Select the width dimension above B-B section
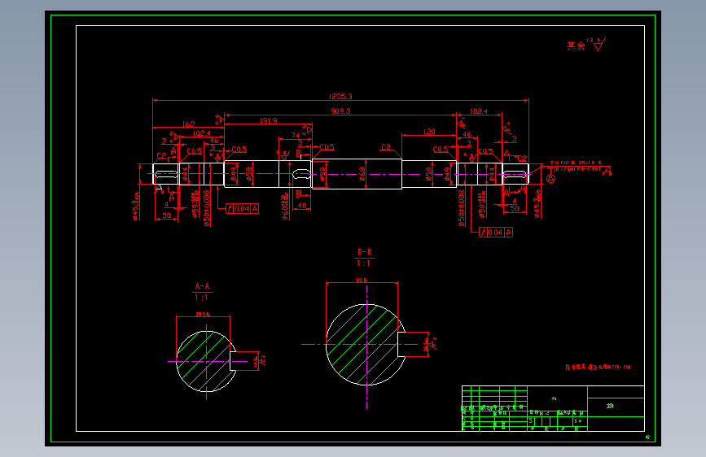 (x=362, y=281)
